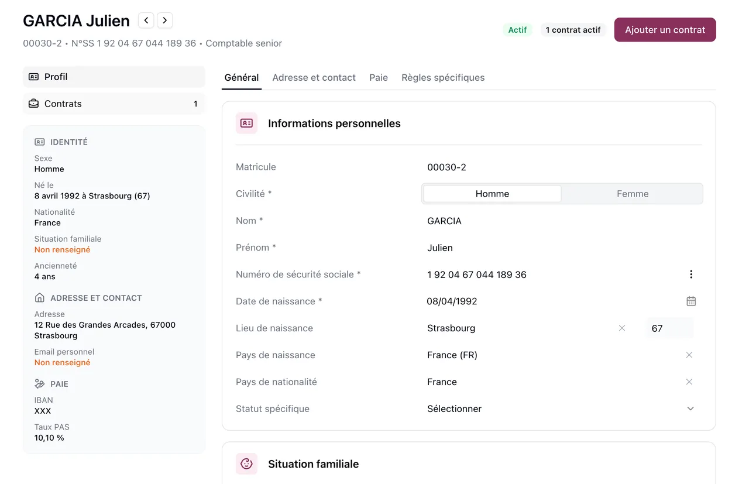
Task: Click the Taux PAS value 10,10 %
Action: (49, 438)
